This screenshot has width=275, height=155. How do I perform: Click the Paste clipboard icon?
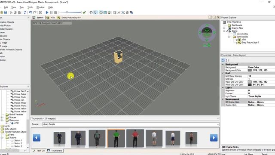pos(19,12)
